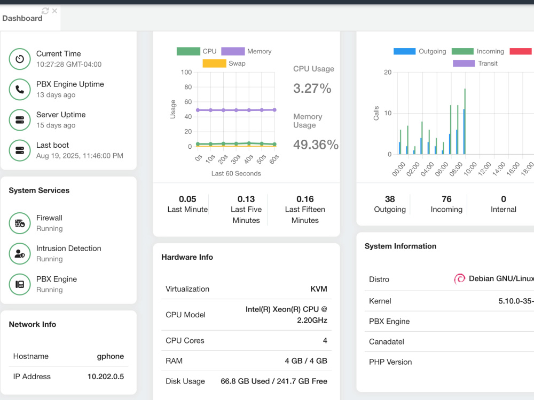Click the 60s memory data point on chart
Image resolution: width=534 pixels, height=400 pixels.
274,110
